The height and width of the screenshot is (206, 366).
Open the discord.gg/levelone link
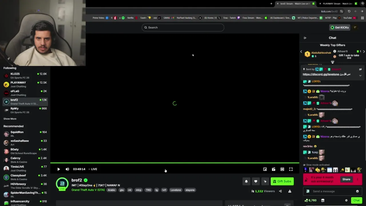321,74
